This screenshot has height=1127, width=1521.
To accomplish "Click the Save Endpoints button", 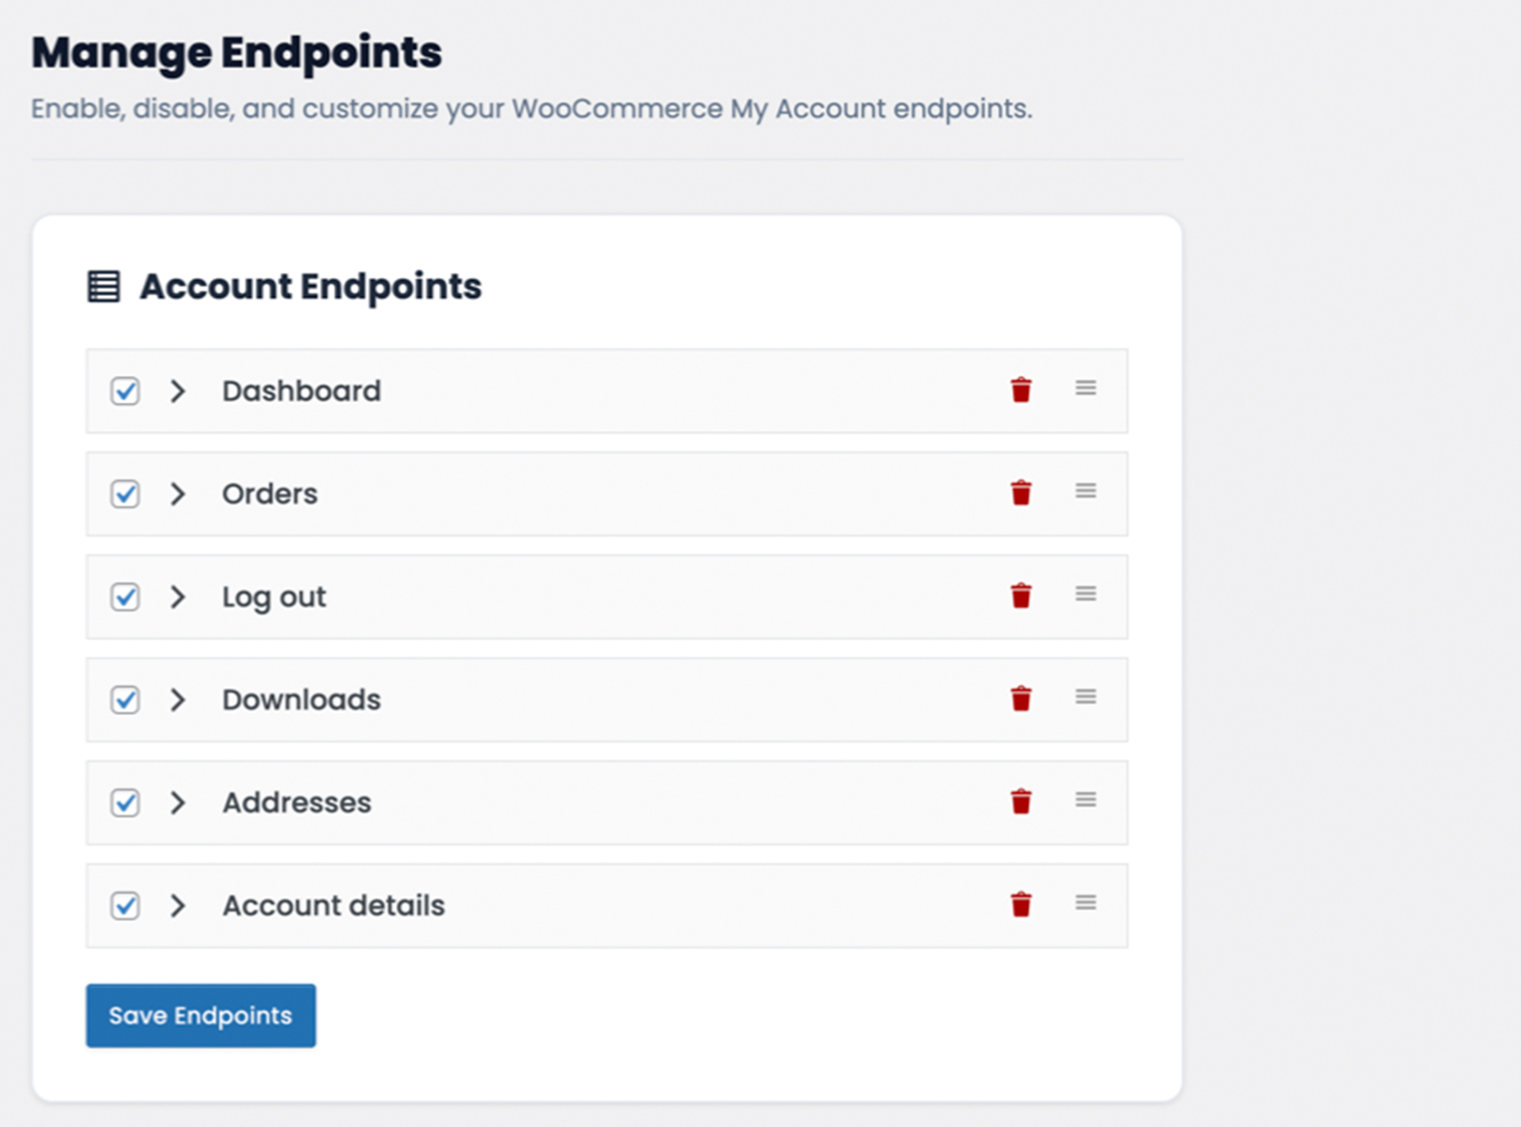I will click(x=201, y=1016).
